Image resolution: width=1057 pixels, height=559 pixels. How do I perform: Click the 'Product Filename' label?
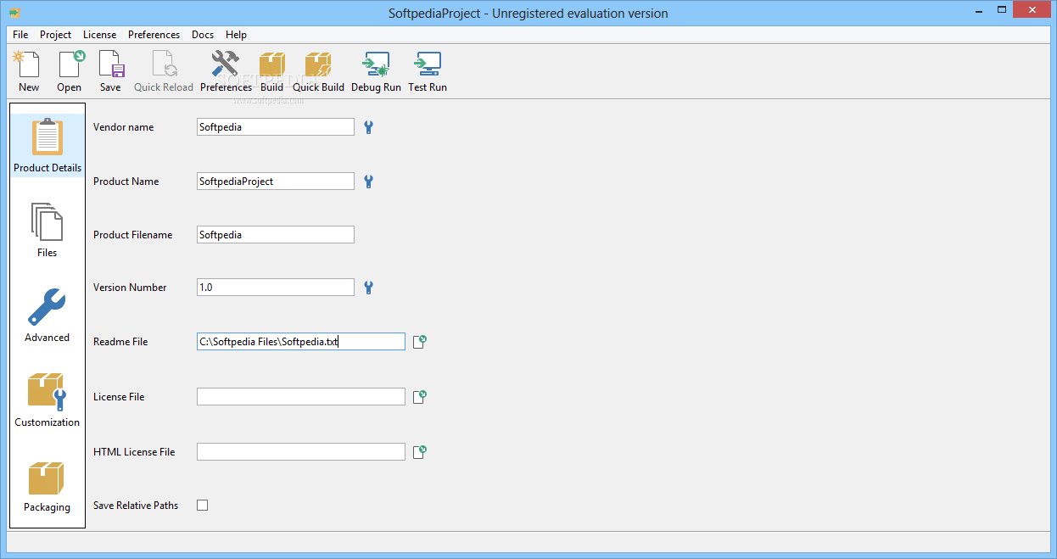132,235
